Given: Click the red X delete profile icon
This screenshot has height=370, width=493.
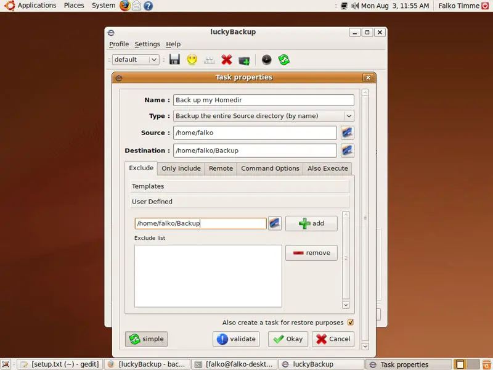Looking at the screenshot, I should pyautogui.click(x=226, y=59).
